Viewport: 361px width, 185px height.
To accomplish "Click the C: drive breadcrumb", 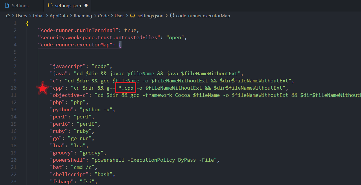I will (x=8, y=16).
